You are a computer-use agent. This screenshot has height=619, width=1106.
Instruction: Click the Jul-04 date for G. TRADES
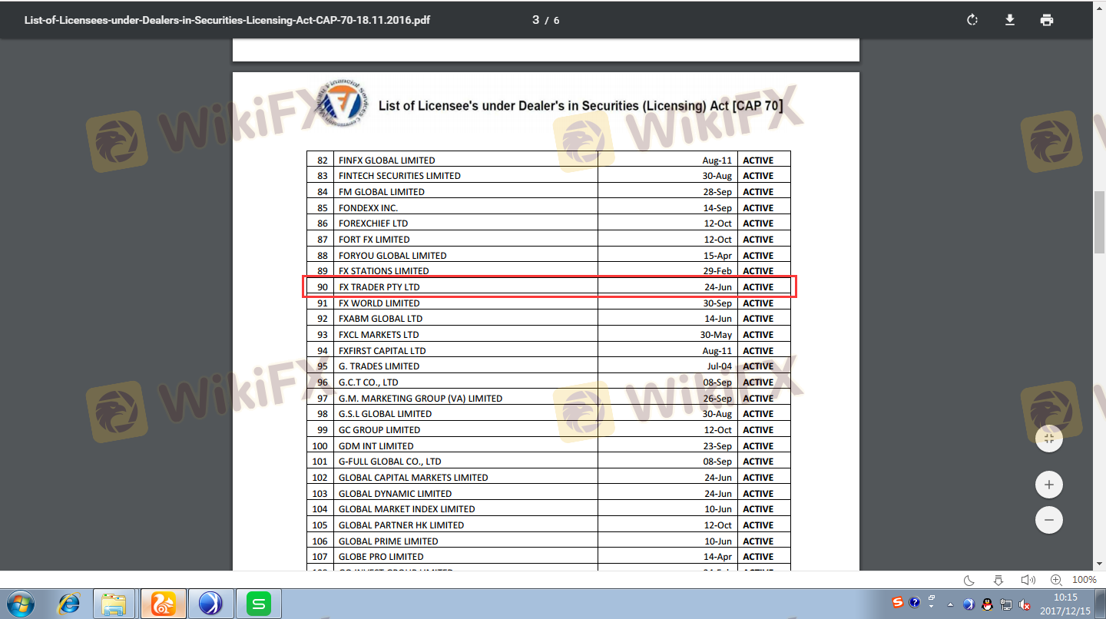point(720,366)
